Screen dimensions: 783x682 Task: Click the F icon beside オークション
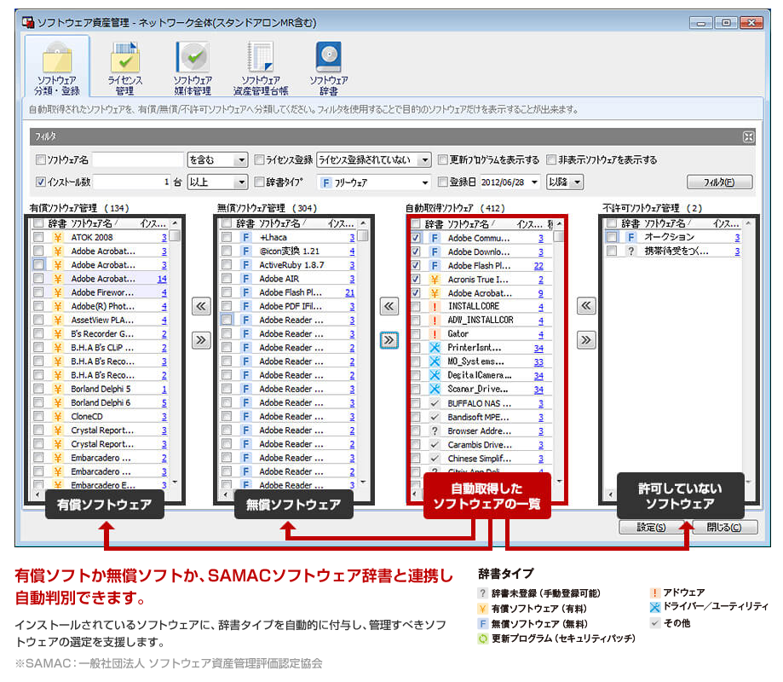click(631, 237)
